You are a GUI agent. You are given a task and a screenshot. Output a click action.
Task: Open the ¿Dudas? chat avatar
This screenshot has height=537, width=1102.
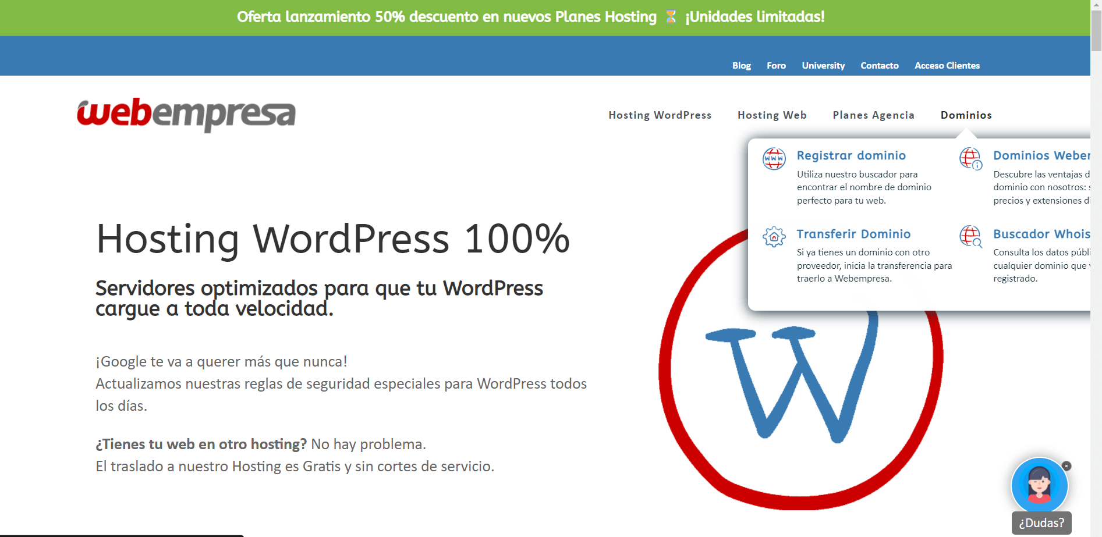pyautogui.click(x=1039, y=486)
